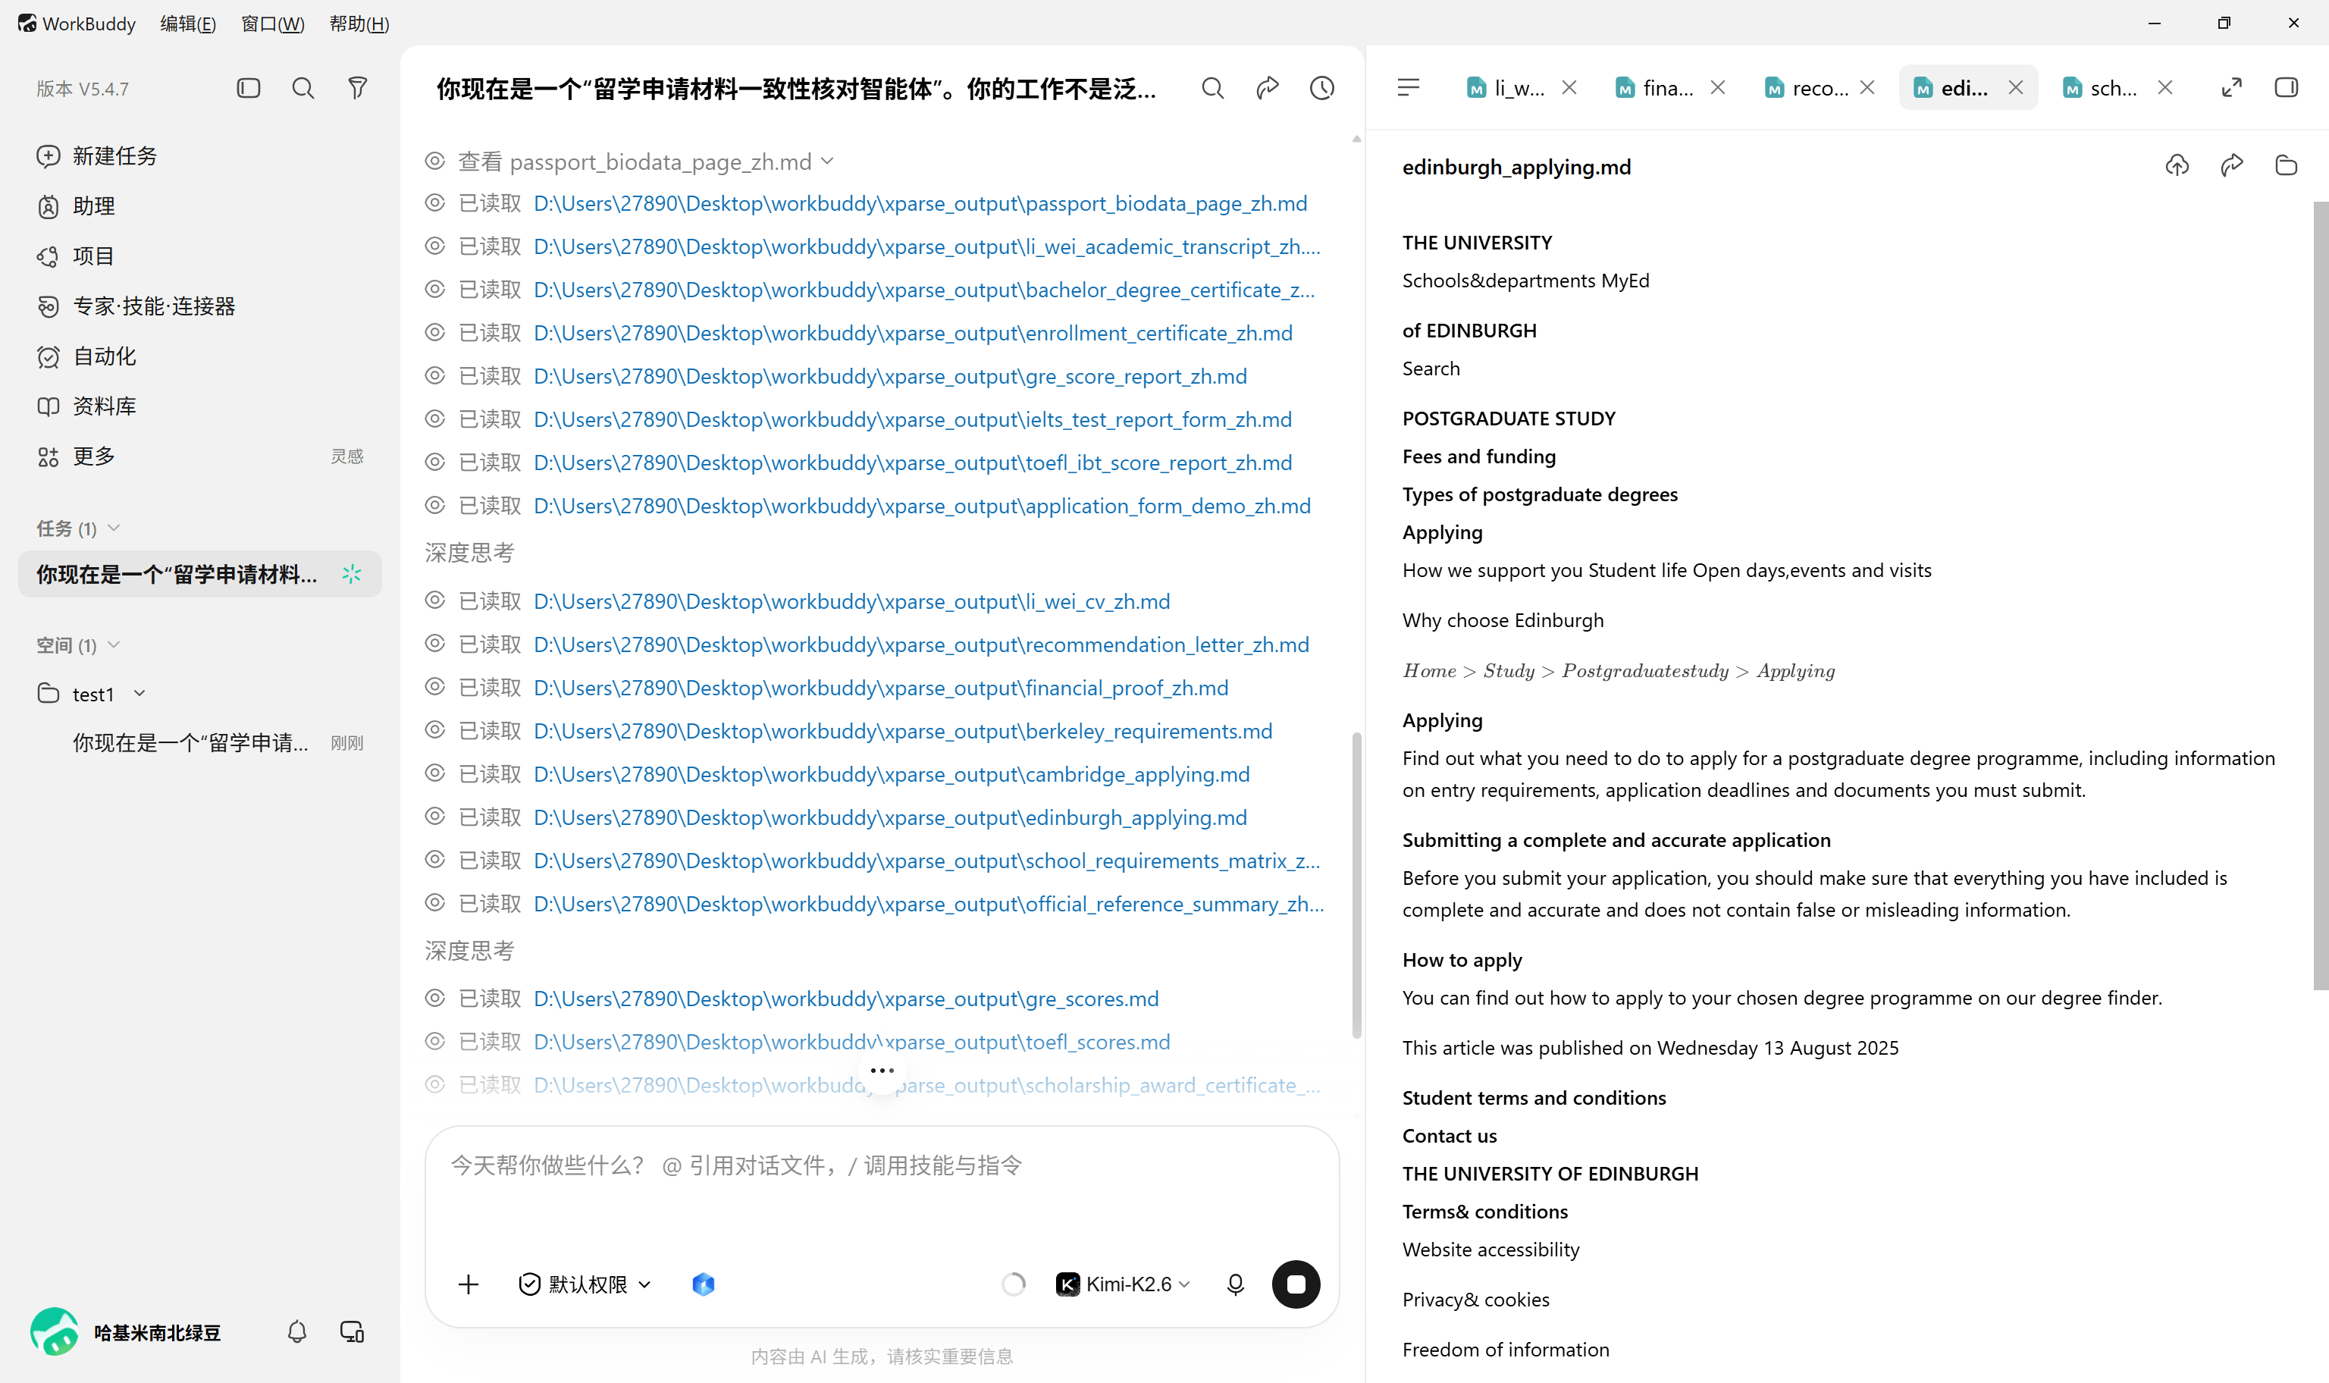This screenshot has width=2329, height=1383.
Task: Switch to the reco... file tab
Action: (x=1805, y=88)
